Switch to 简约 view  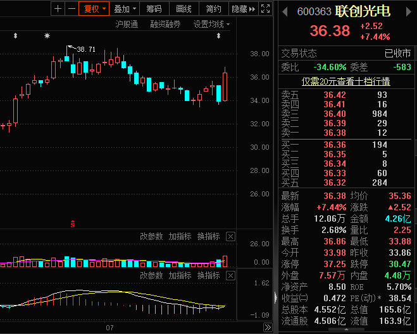click(213, 9)
